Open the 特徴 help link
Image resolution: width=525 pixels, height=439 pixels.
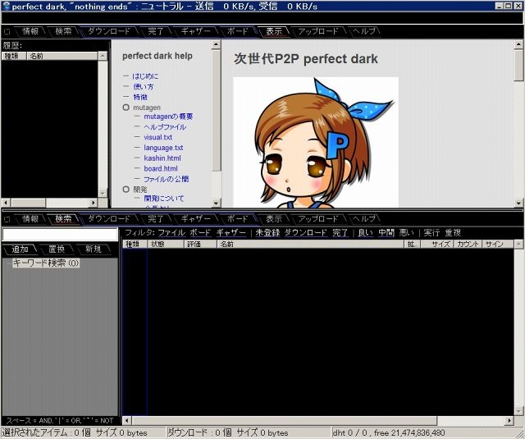pos(140,97)
